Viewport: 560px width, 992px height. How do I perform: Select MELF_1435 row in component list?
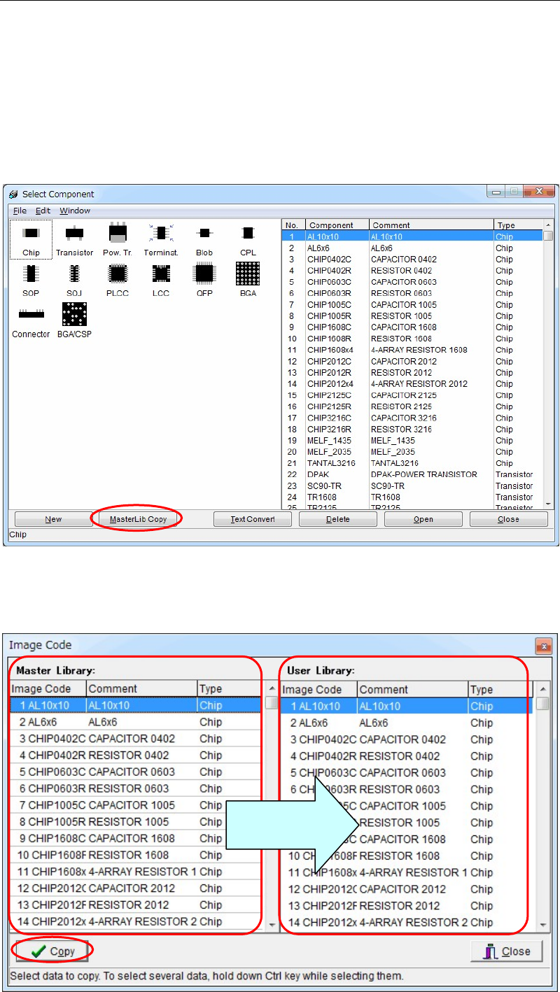(413, 440)
